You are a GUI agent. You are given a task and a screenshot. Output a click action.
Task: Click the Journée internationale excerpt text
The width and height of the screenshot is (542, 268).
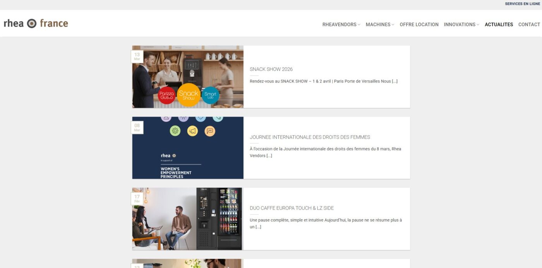click(326, 152)
